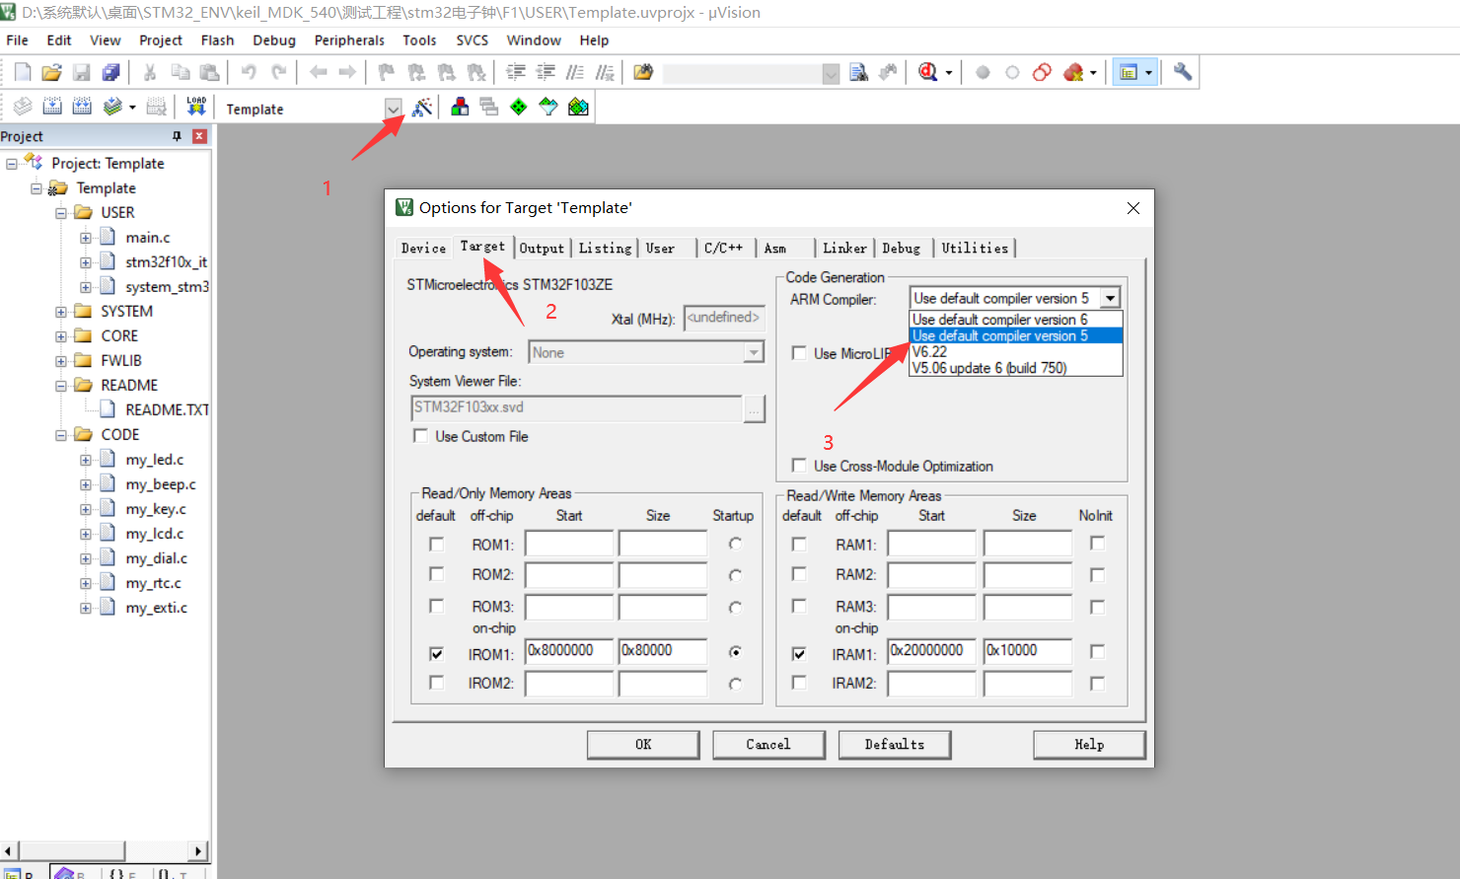The height and width of the screenshot is (879, 1460).
Task: Go to the Debug tab
Action: coord(901,249)
